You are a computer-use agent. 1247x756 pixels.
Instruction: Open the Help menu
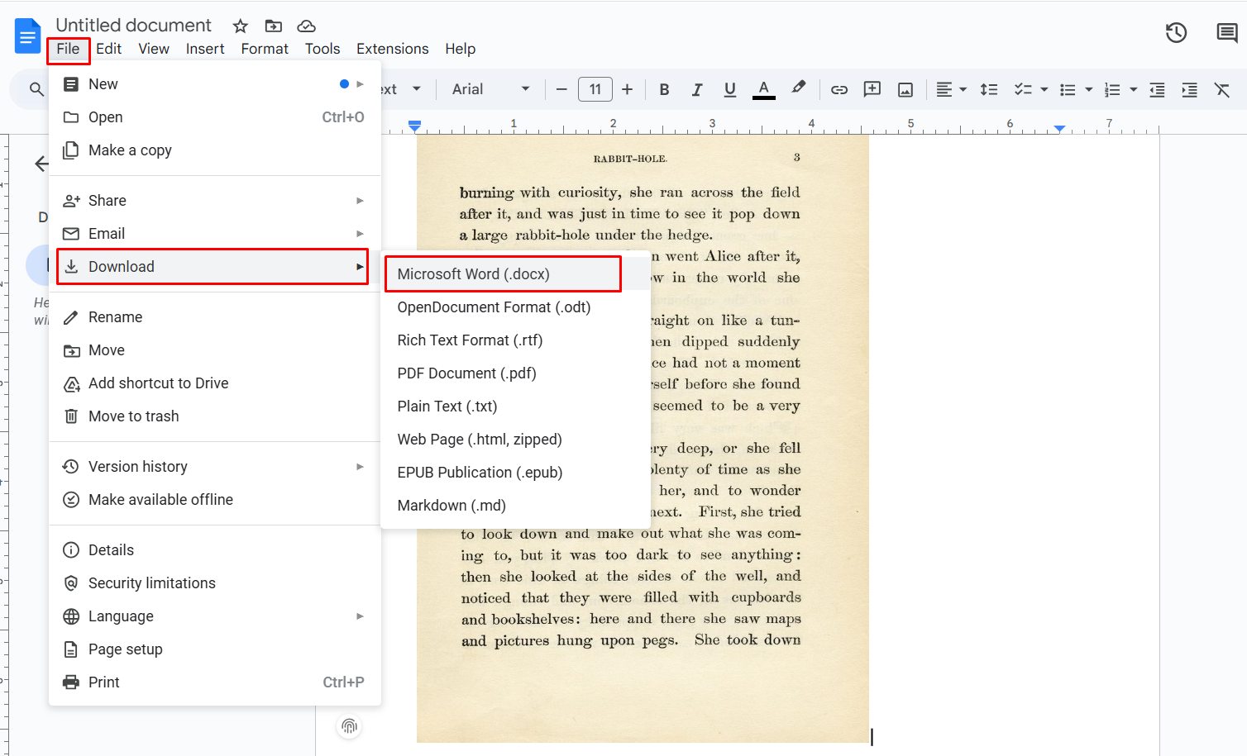[461, 49]
